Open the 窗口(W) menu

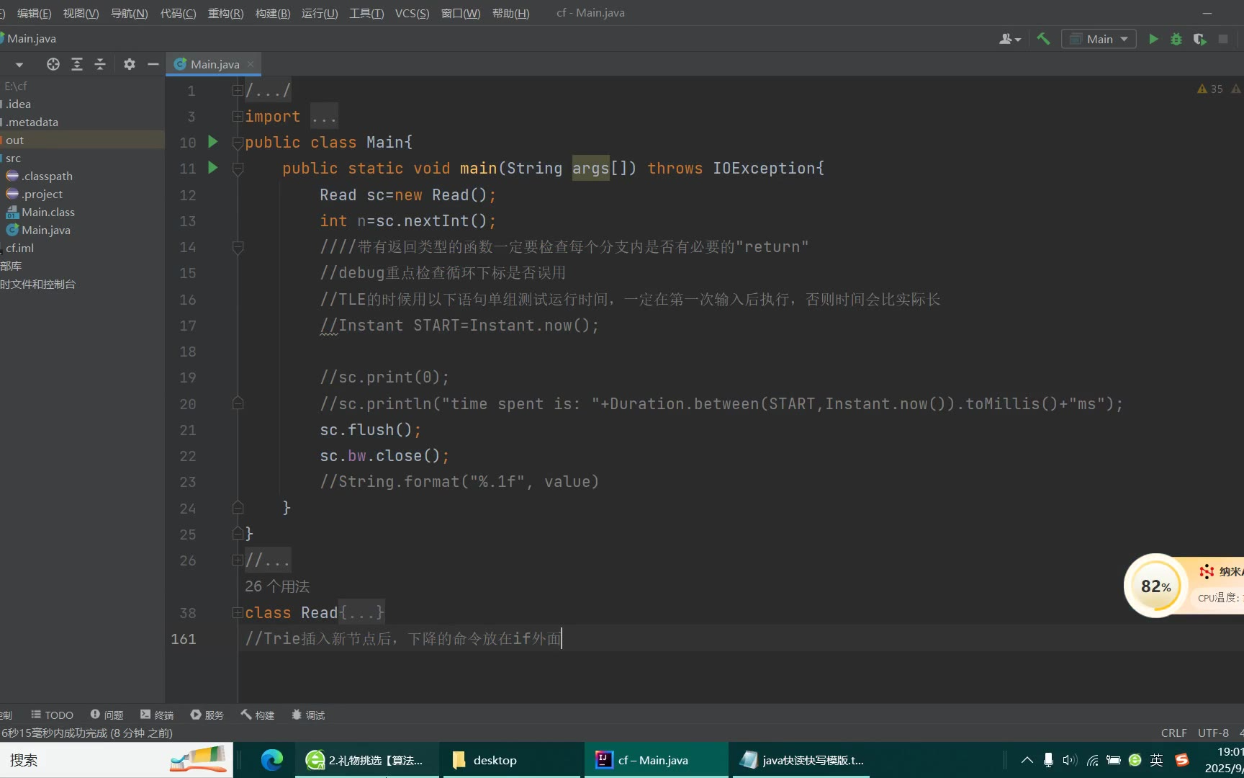pos(460,13)
